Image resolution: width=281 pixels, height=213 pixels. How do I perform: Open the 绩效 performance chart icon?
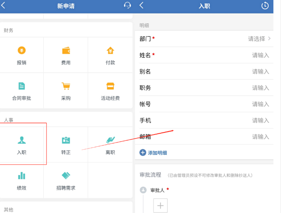(x=22, y=176)
